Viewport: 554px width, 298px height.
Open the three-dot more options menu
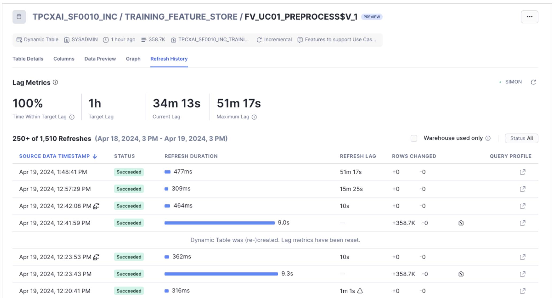pos(529,17)
